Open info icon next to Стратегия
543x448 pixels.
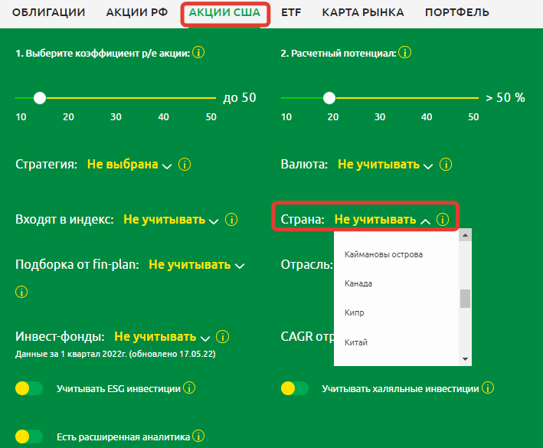pyautogui.click(x=185, y=165)
